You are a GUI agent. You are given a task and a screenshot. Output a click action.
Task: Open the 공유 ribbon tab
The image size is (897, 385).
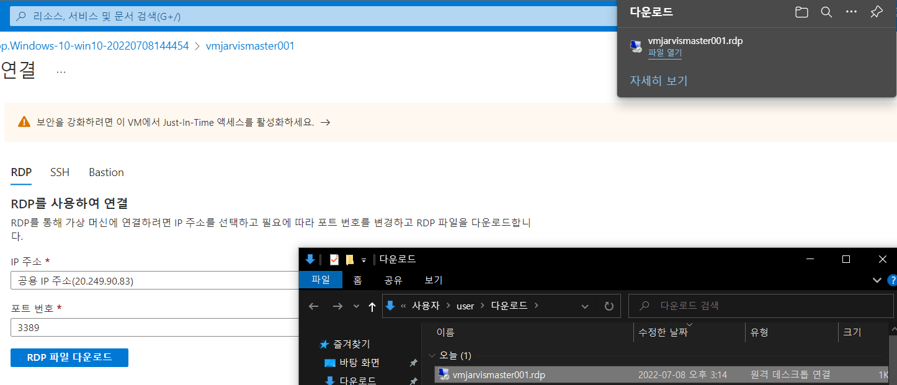click(x=393, y=280)
